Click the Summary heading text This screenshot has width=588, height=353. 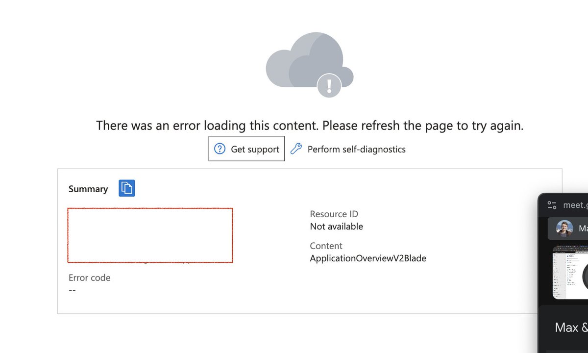[88, 189]
